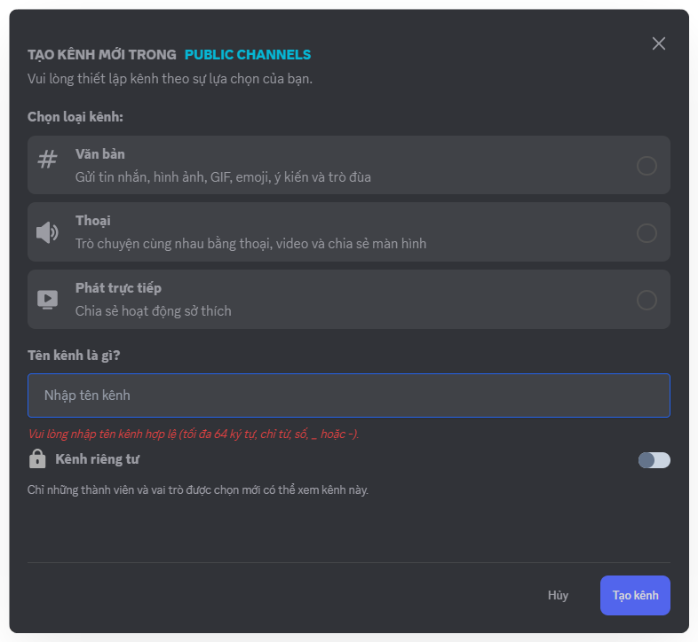Click the hashtag text channel icon
The image size is (698, 642).
[x=47, y=160]
